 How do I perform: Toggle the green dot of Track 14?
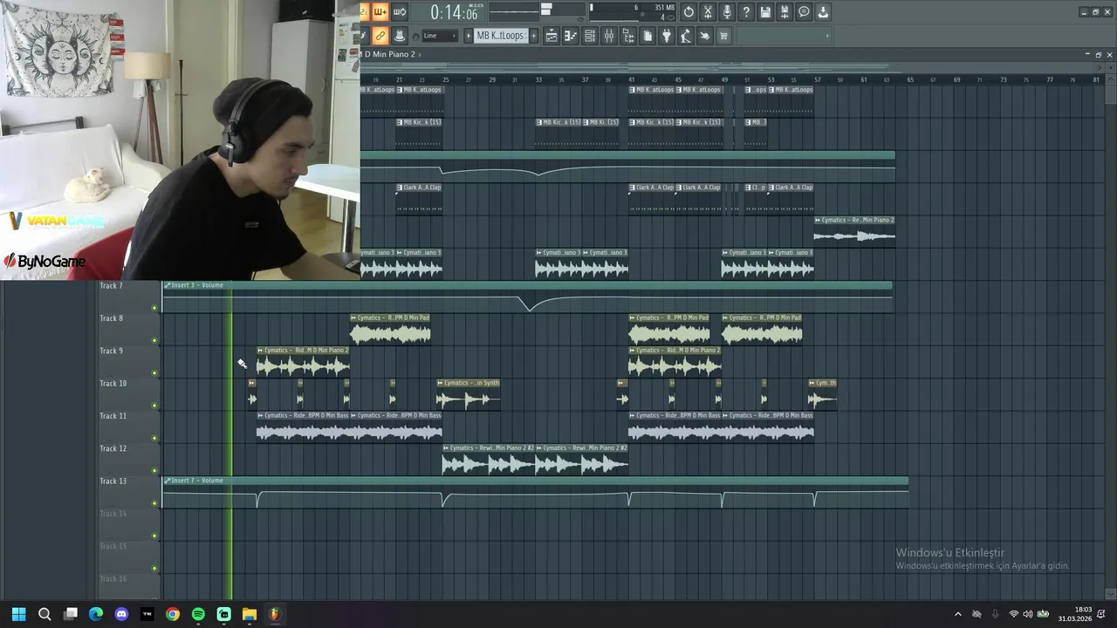pyautogui.click(x=154, y=536)
